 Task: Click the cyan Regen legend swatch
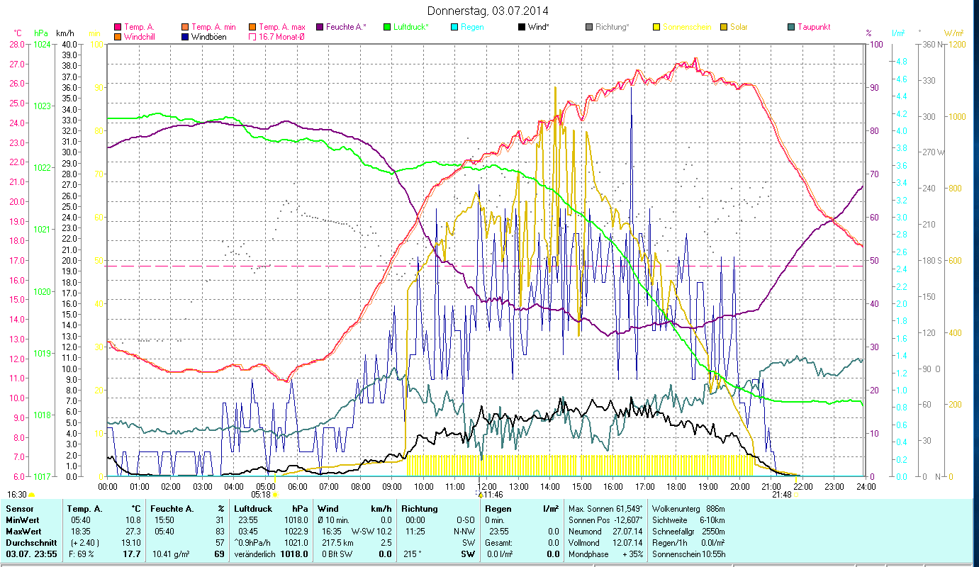(x=454, y=27)
